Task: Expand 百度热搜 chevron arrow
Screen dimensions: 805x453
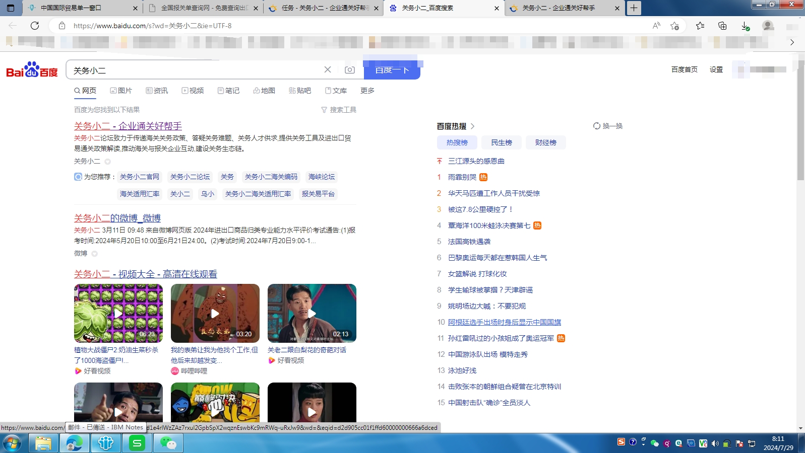Action: point(472,126)
